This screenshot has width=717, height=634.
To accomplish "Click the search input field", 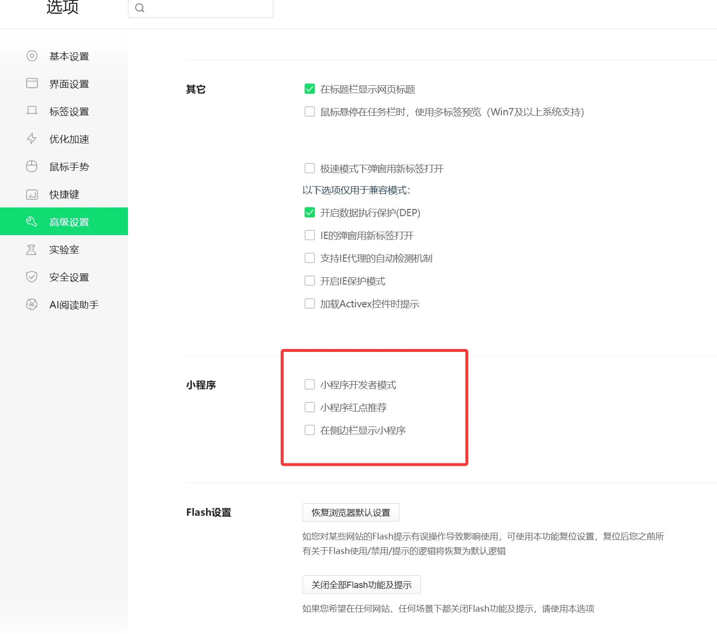I will (201, 8).
